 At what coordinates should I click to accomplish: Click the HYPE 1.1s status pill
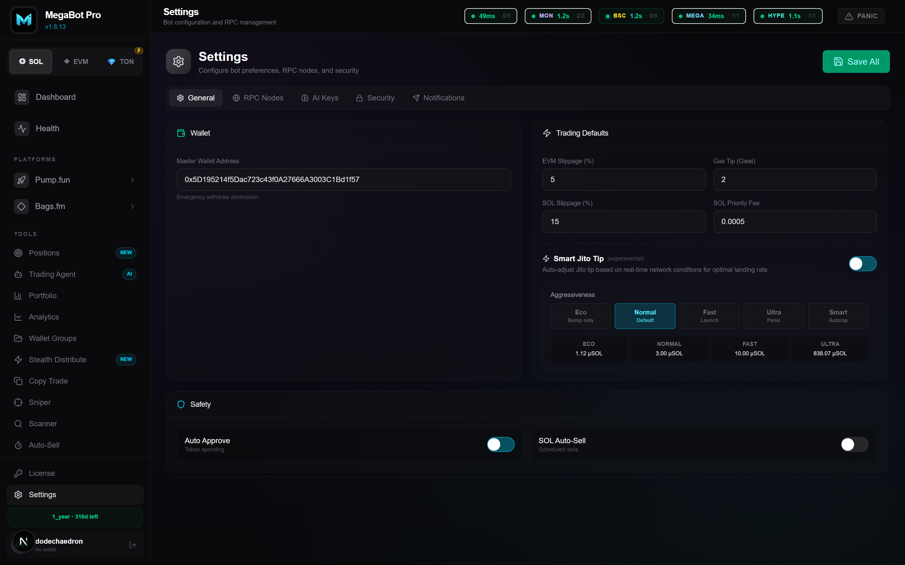point(788,16)
